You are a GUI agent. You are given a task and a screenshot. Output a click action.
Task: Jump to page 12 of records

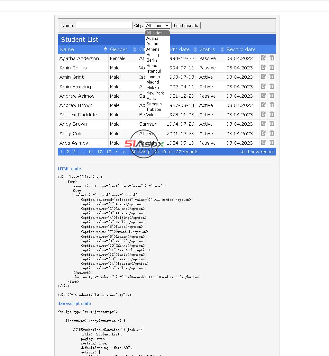[x=100, y=152]
